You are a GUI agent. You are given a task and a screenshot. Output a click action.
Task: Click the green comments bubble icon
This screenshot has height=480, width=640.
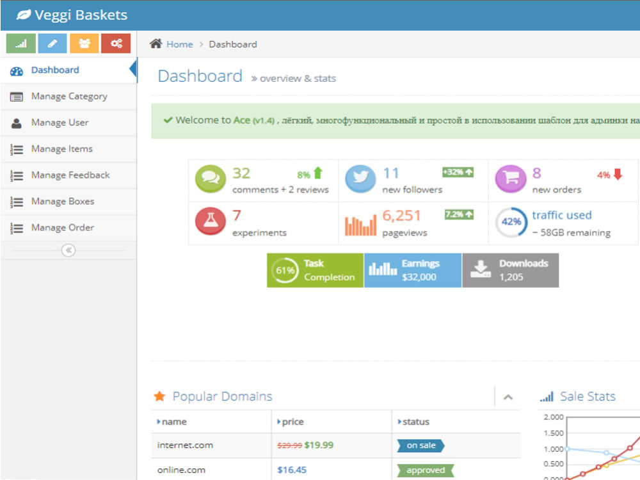tap(211, 179)
